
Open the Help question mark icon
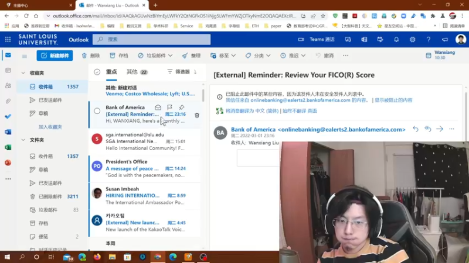[429, 39]
